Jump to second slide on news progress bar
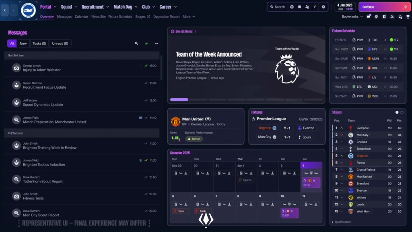 [x=198, y=100]
